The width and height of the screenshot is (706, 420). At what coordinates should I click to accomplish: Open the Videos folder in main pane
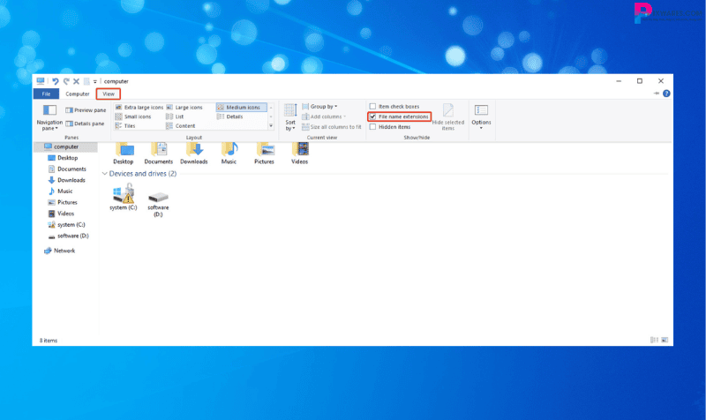(x=299, y=151)
